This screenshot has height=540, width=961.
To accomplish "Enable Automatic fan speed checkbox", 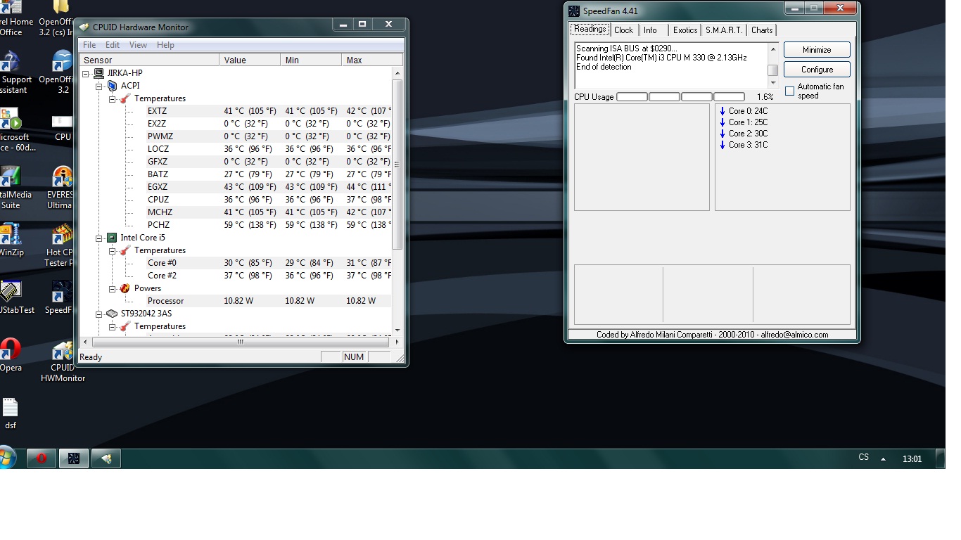I will (789, 91).
